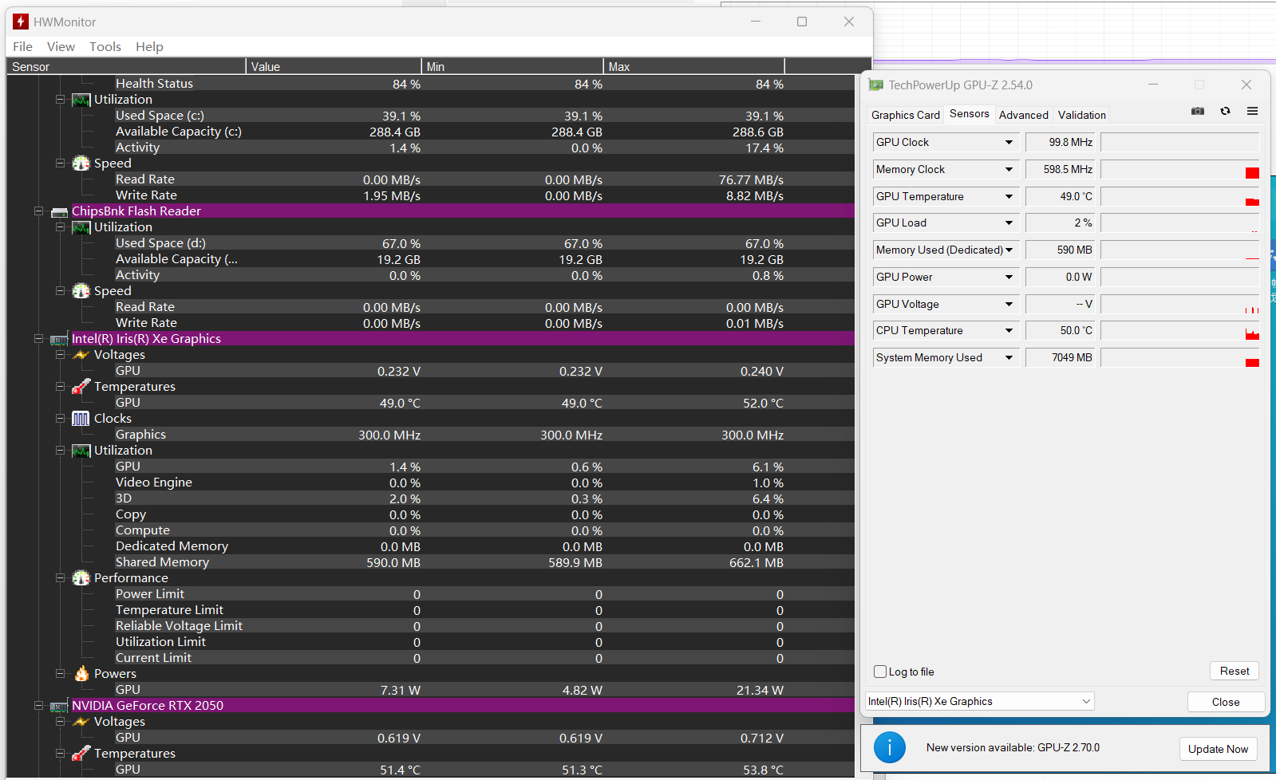Open the GPU Voltage sensor dropdown
This screenshot has width=1276, height=780.
pyautogui.click(x=1009, y=305)
